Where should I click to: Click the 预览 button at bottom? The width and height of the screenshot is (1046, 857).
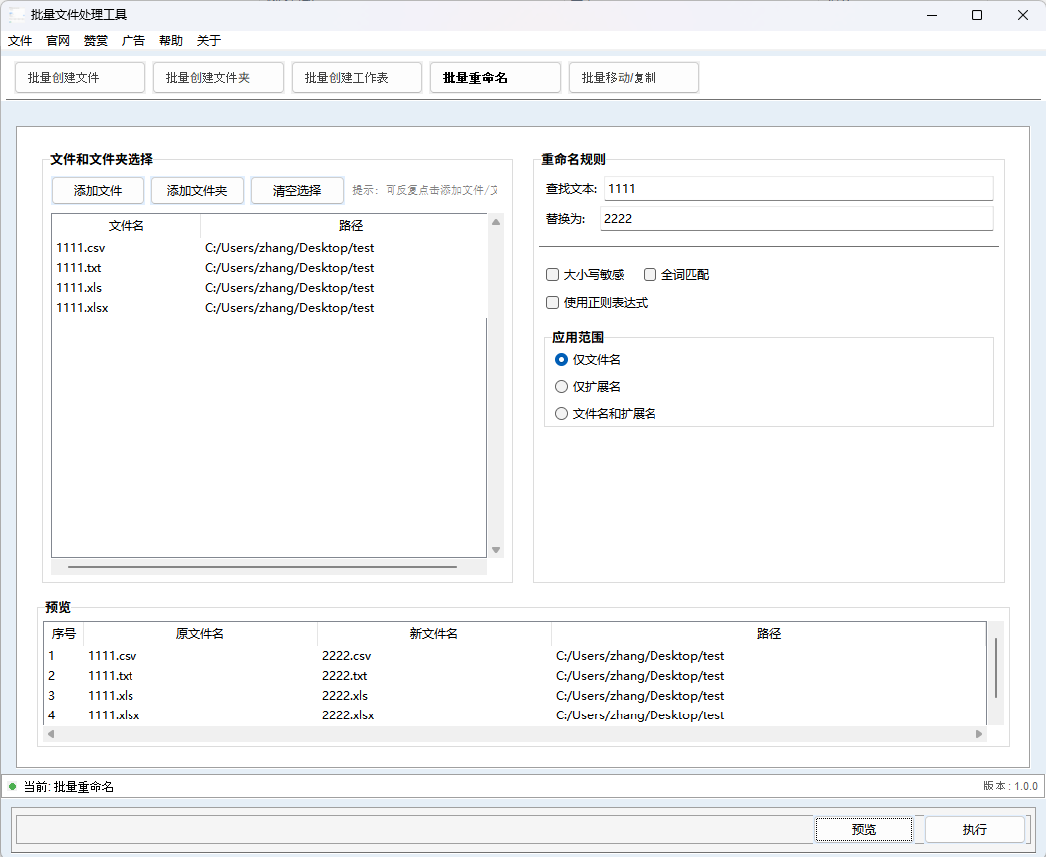pos(863,830)
